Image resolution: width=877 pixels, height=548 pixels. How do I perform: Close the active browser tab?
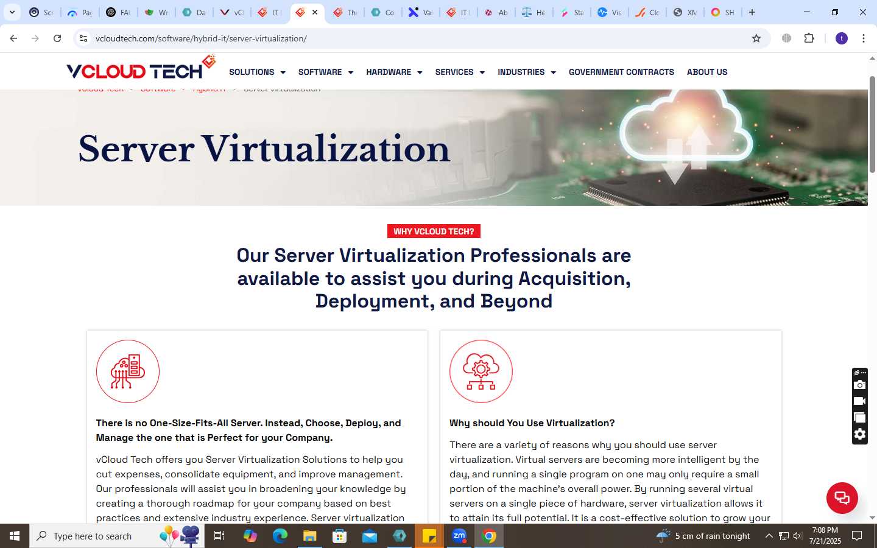pyautogui.click(x=315, y=12)
